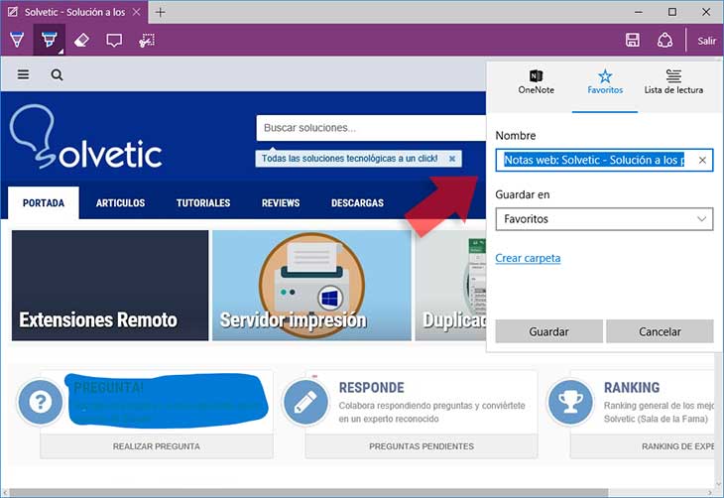Screen dimensions: 724x498
Task: Click the PREGUNTAS PENDIENTES button
Action: (x=422, y=446)
